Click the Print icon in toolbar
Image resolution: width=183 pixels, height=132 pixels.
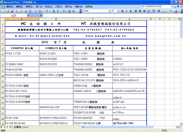[25, 11]
